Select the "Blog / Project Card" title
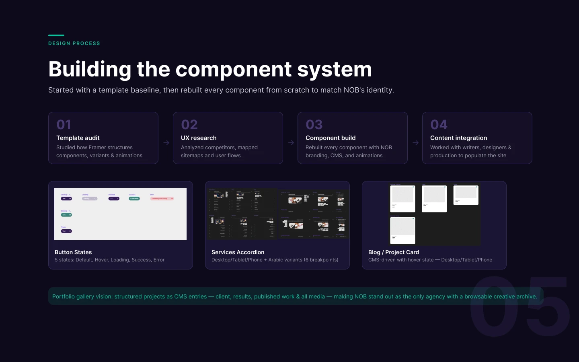This screenshot has width=579, height=362. [394, 252]
